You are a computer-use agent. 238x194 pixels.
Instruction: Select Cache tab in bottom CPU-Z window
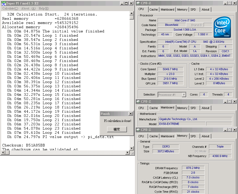[154, 136]
